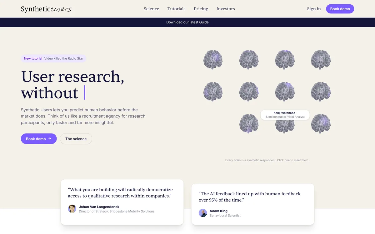Click the Semiconductor Yield Analyst label

point(285,117)
